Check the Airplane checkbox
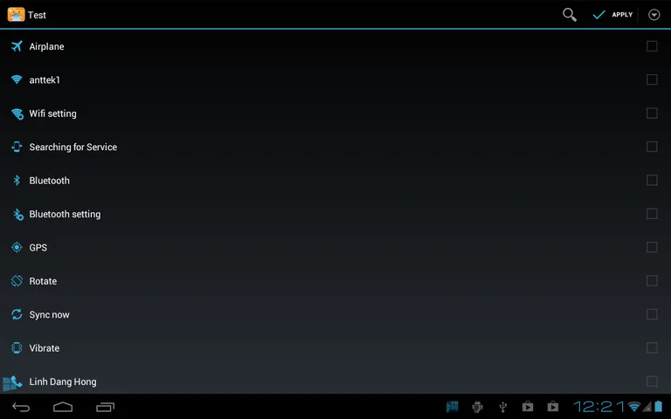The image size is (671, 419). (652, 46)
